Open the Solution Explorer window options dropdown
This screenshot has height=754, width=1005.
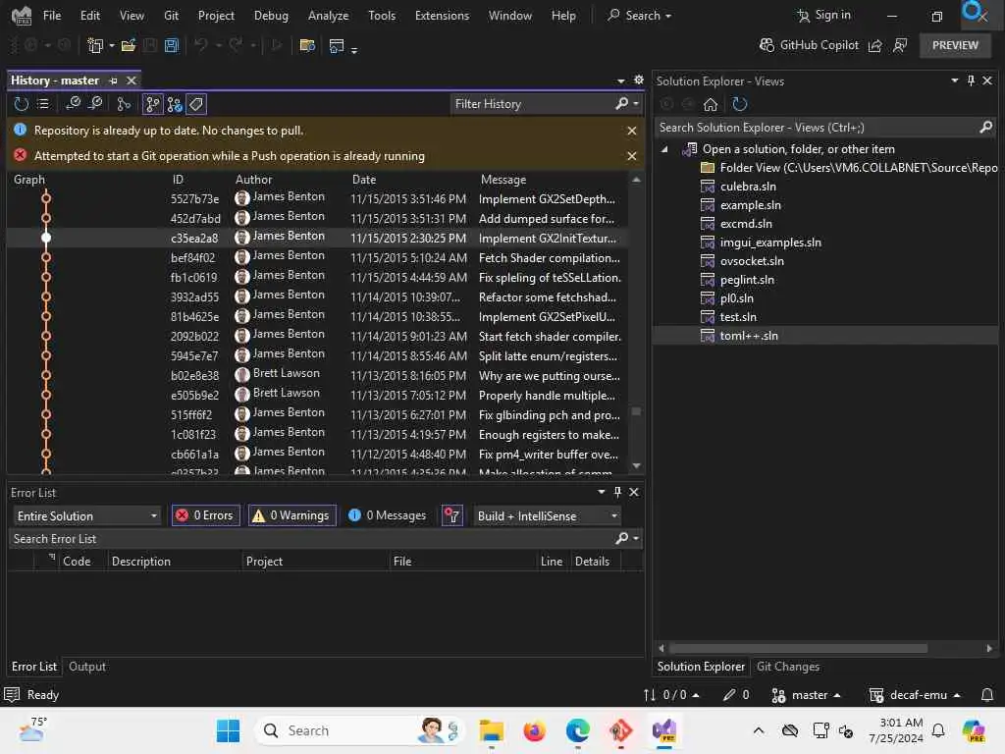954,81
